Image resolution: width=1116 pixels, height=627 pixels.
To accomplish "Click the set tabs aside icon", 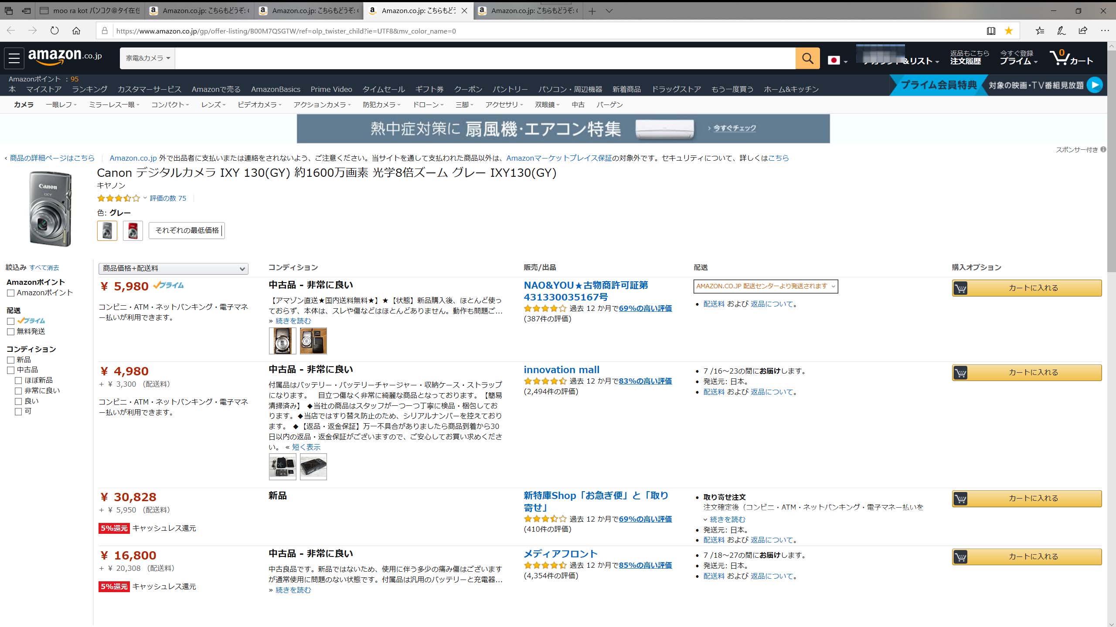I will [27, 11].
